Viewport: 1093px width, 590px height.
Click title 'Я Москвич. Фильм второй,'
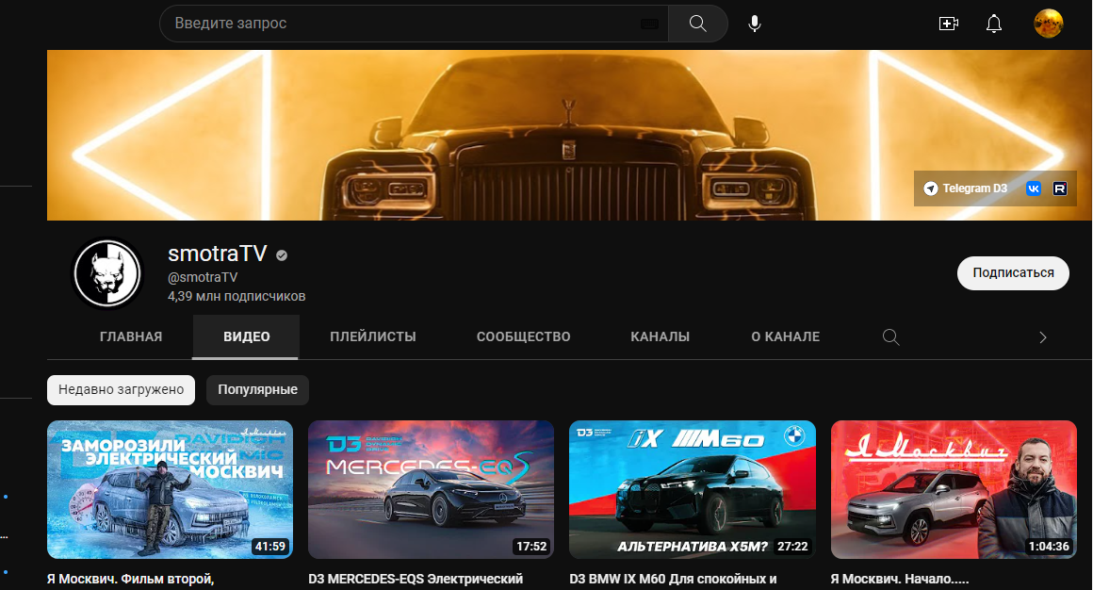click(130, 579)
